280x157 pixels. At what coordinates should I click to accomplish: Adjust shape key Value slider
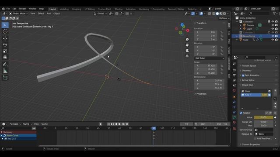click(263, 117)
